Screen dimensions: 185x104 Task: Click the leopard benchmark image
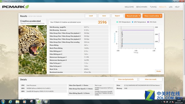(x=33, y=50)
